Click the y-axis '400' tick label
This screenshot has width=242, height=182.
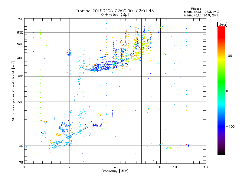(20, 58)
